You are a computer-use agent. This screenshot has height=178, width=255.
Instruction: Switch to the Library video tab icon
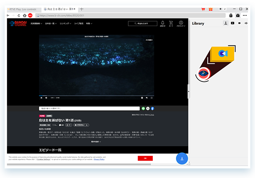point(233,23)
